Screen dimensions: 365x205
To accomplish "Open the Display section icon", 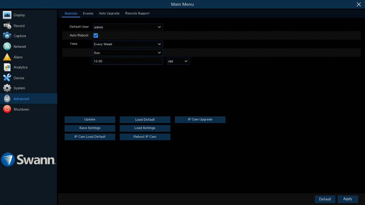I will [7, 15].
